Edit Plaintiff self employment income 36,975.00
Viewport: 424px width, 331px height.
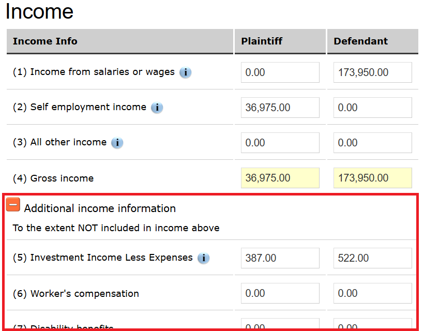coord(280,108)
